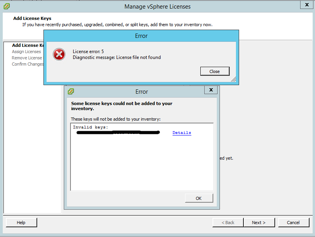This screenshot has width=315, height=237.
Task: Click the vSphere icon in the main title bar
Action: tap(7, 6)
